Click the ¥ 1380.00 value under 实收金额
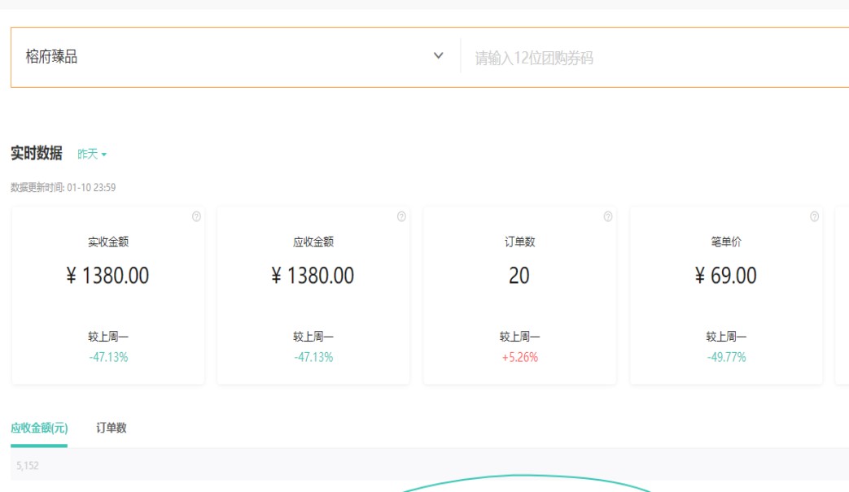This screenshot has height=492, width=849. [108, 276]
